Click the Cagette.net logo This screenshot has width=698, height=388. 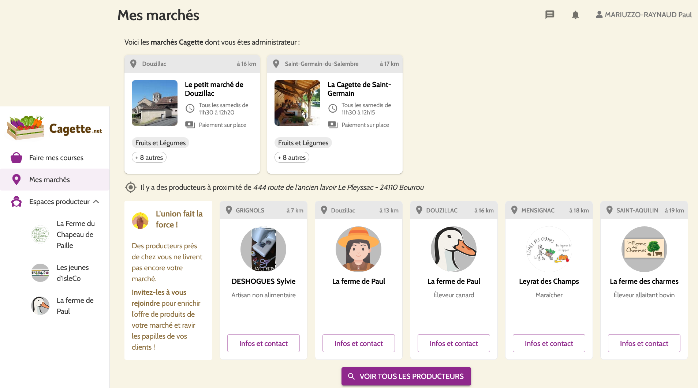[x=55, y=128]
